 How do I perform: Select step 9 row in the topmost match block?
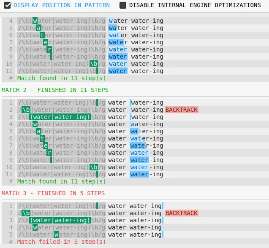coord(136,57)
